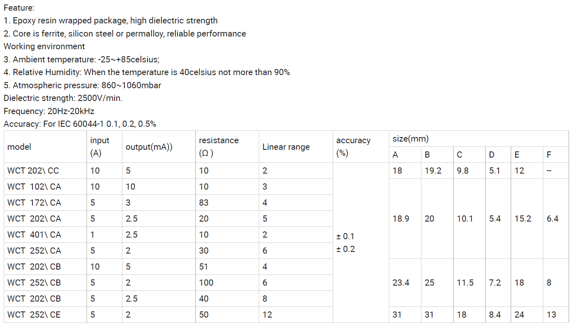Click the resistance value 100 cell
Image resolution: width=575 pixels, height=334 pixels.
227,283
